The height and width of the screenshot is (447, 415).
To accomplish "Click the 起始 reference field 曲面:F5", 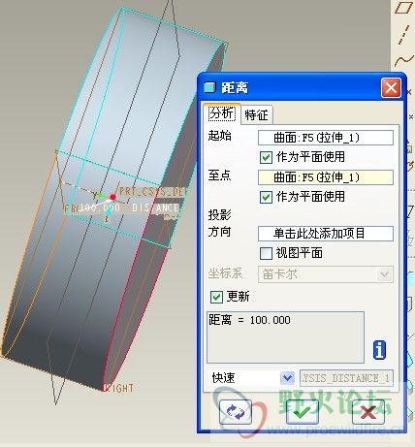I will 326,138.
